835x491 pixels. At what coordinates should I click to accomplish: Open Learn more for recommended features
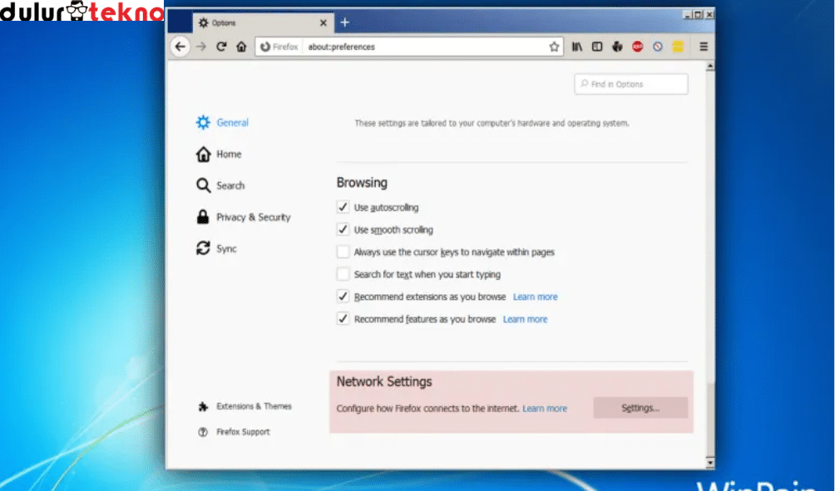(525, 319)
